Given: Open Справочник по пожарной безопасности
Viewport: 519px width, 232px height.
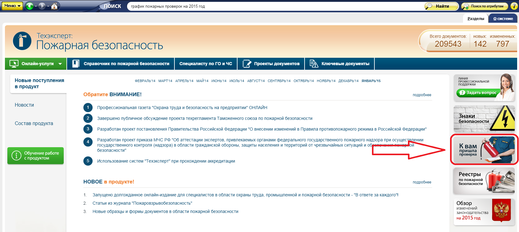Looking at the screenshot, I should pos(121,64).
